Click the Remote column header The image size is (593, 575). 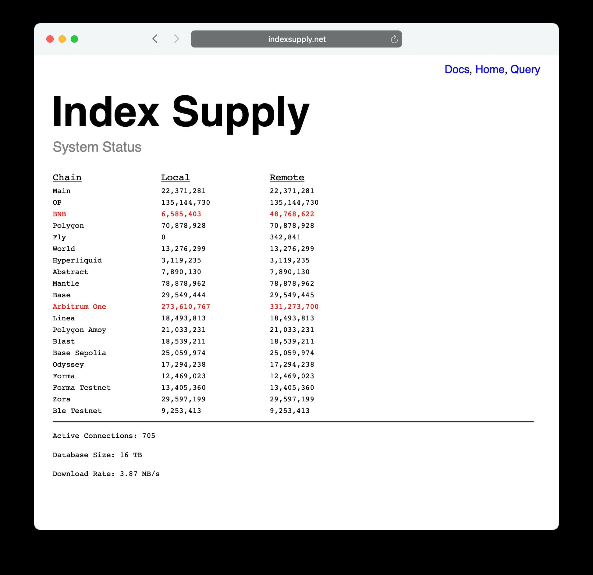click(x=287, y=178)
